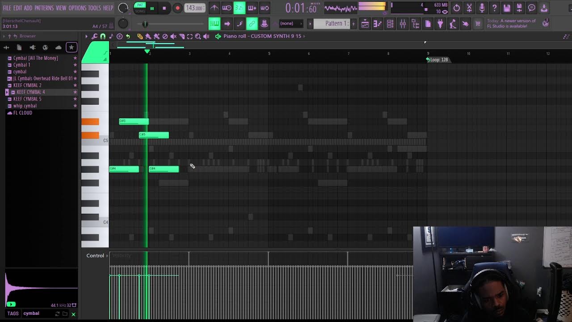
Task: Open the FILE menu
Action: pyautogui.click(x=7, y=8)
